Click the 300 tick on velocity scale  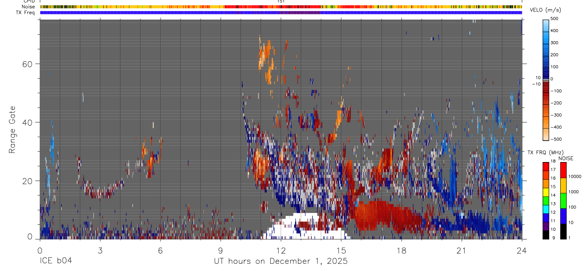point(554,43)
